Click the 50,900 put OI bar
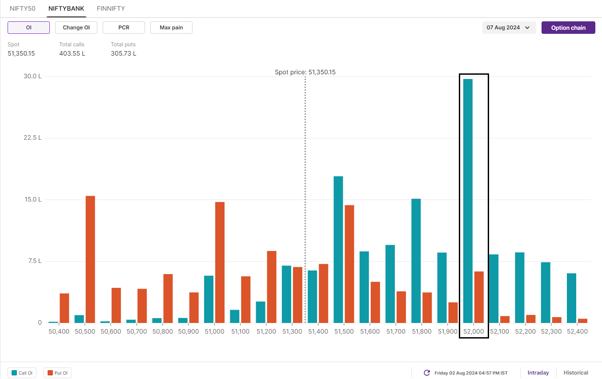Screen dimensions: 602x379 point(194,307)
